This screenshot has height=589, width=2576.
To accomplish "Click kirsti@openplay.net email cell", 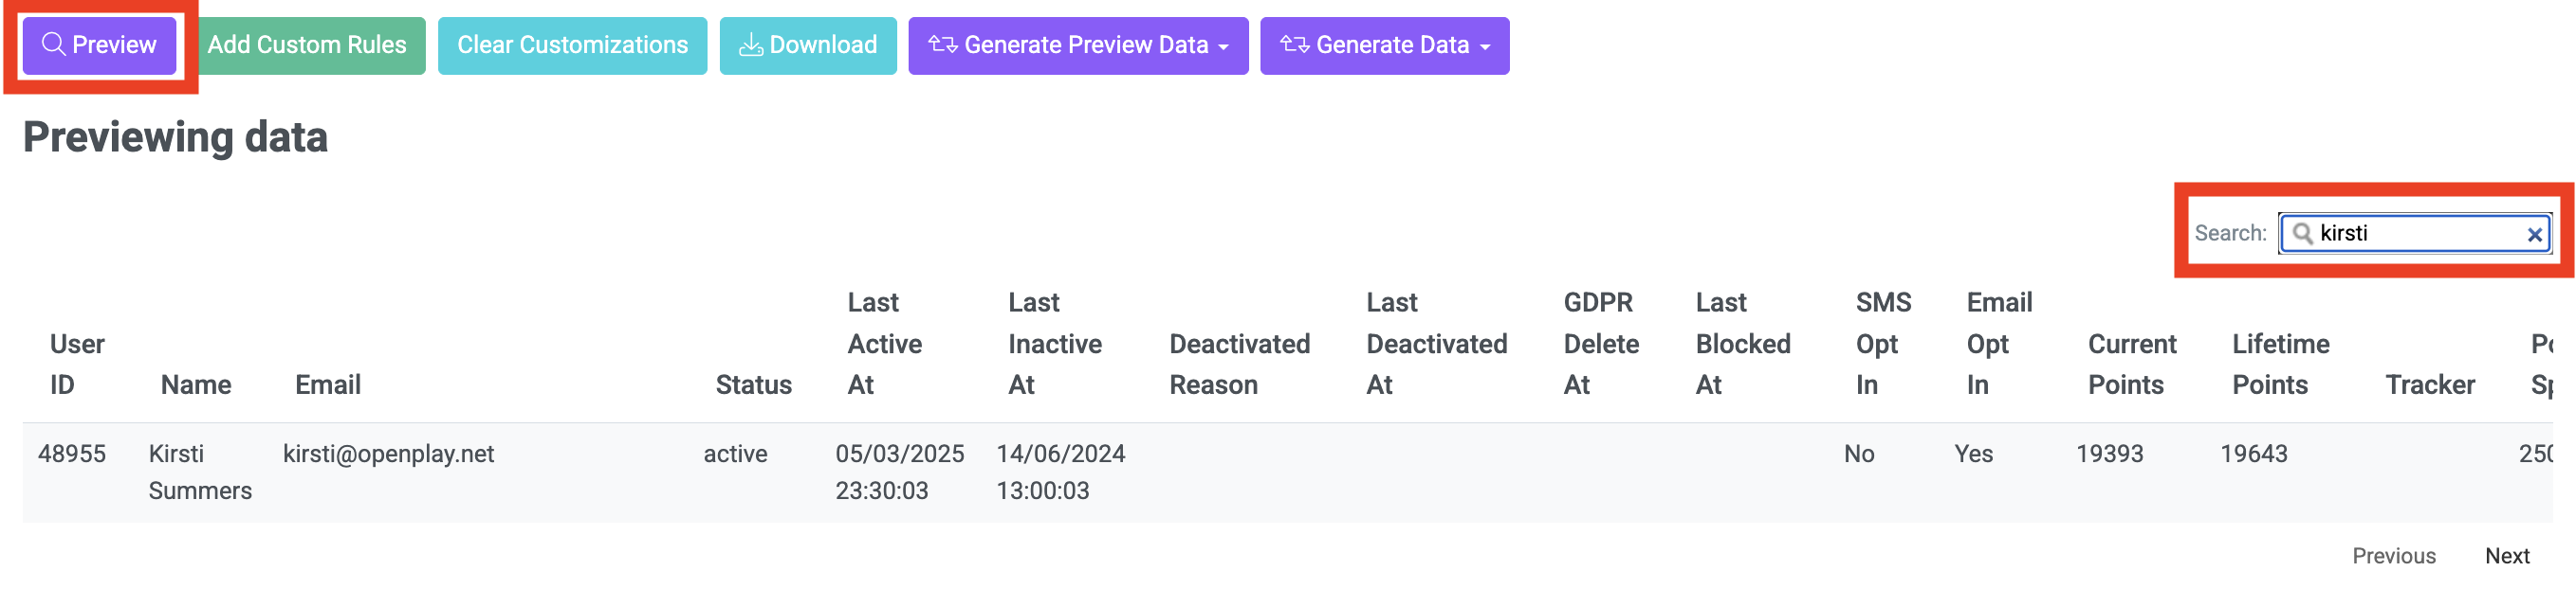I will 388,454.
